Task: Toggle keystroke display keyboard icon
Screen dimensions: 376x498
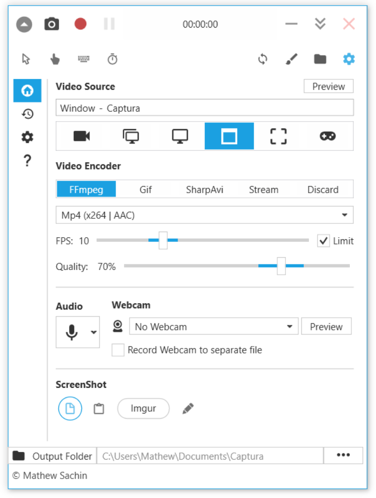Action: click(x=84, y=59)
